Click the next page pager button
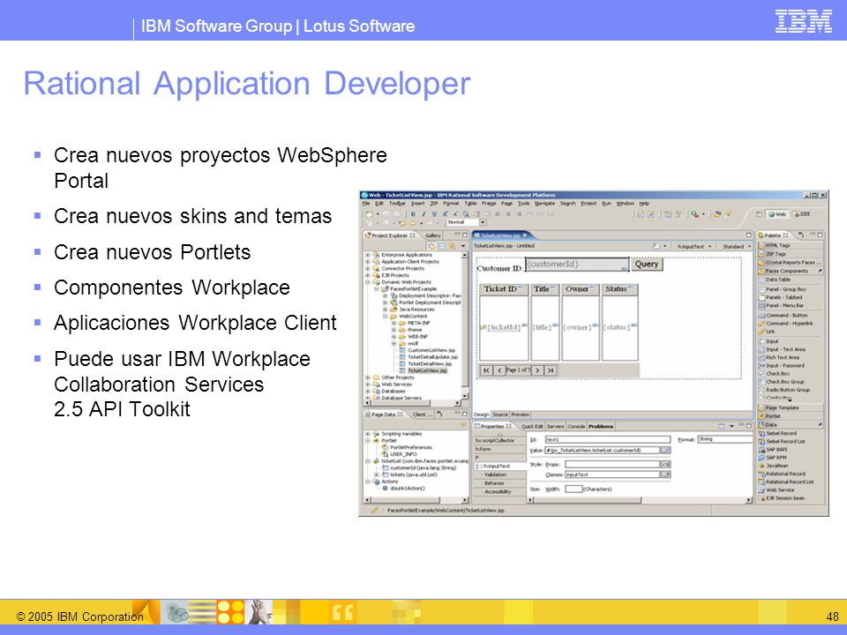The height and width of the screenshot is (635, 847). (537, 370)
